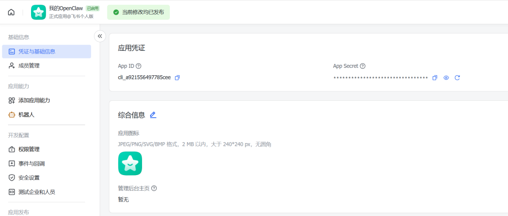Image resolution: width=508 pixels, height=216 pixels.
Task: Edit 综合信息 with the pencil icon
Action: pyautogui.click(x=153, y=115)
